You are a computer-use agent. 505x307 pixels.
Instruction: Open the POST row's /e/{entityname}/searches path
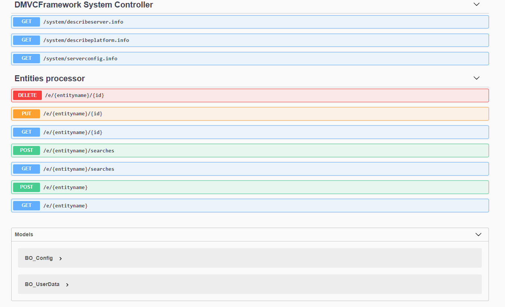79,151
